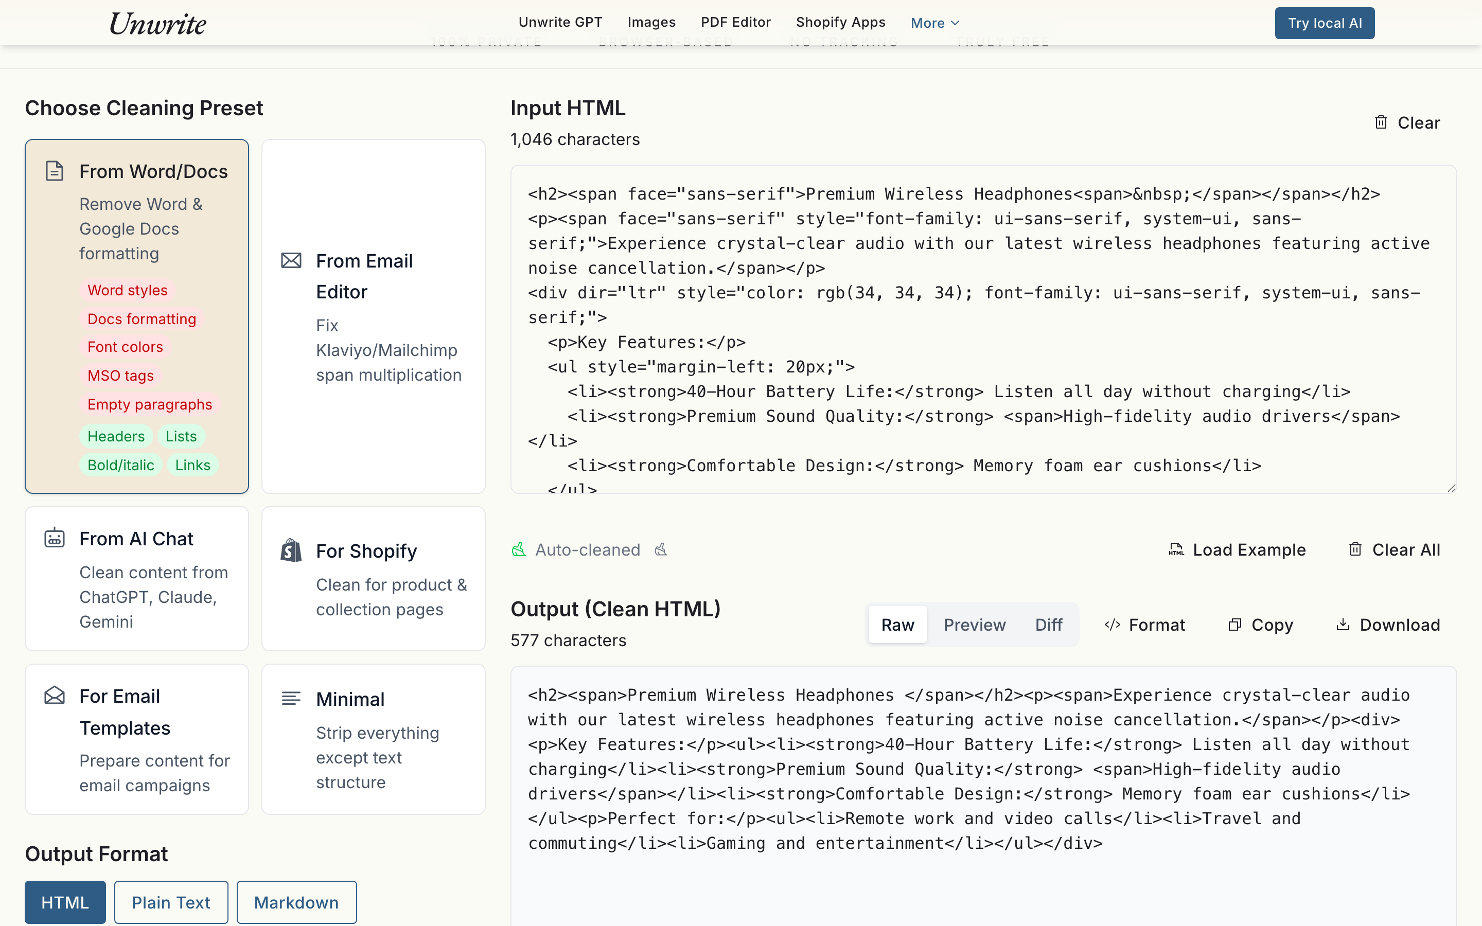1482x926 pixels.
Task: Click the Format button
Action: (x=1144, y=625)
